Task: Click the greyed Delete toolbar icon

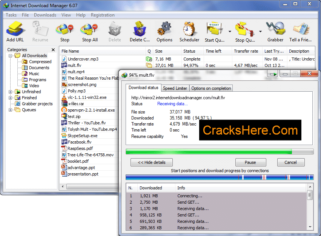Action: click(115, 29)
